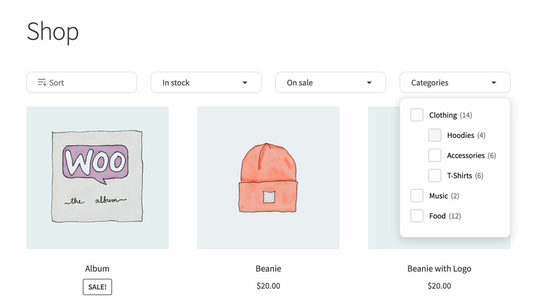Click the SALE! badge under Album

[x=97, y=286]
